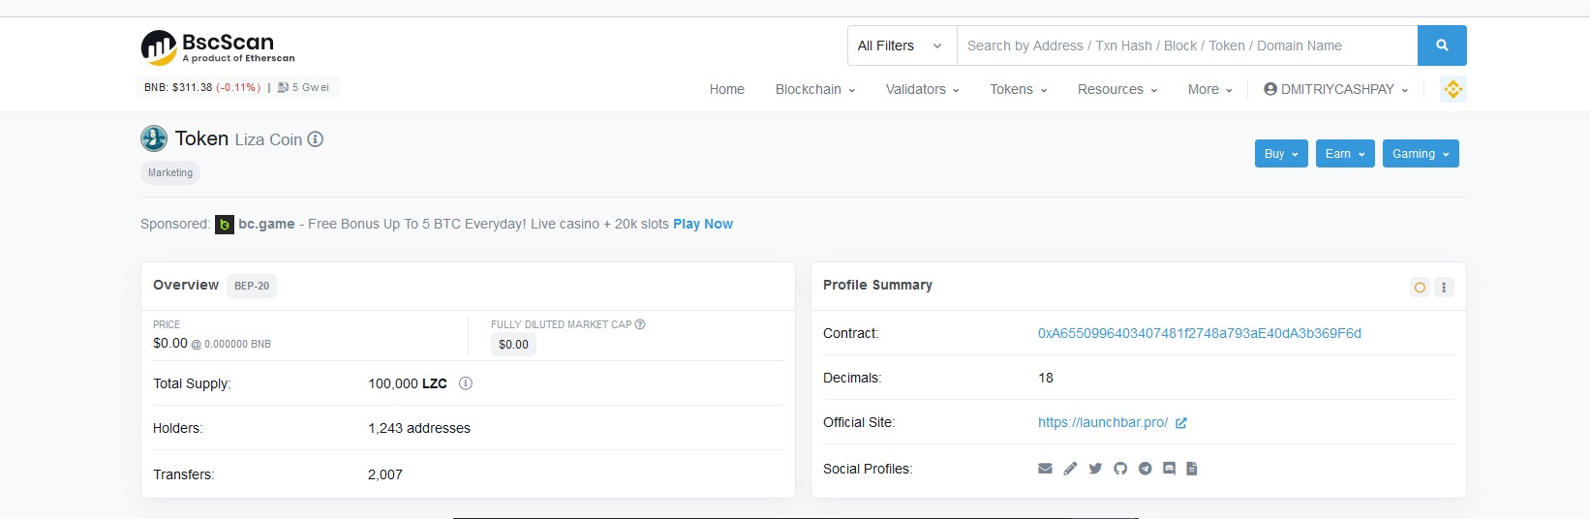The image size is (1590, 519).
Task: Open the Tokens navigation menu
Action: coord(1018,89)
